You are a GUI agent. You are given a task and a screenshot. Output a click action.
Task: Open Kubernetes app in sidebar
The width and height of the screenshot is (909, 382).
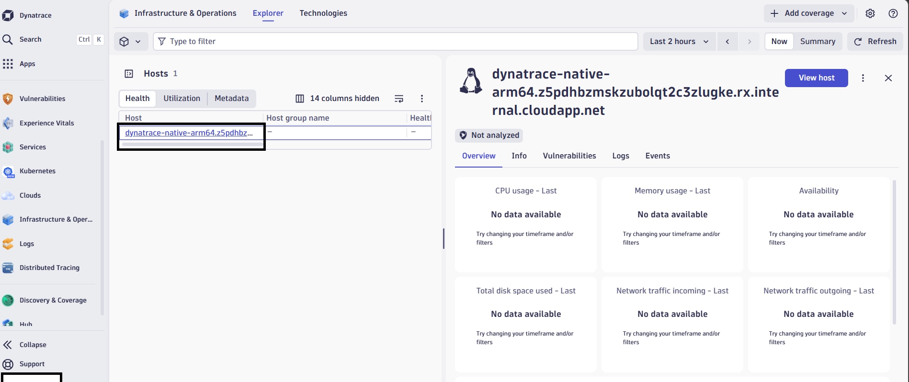[37, 171]
